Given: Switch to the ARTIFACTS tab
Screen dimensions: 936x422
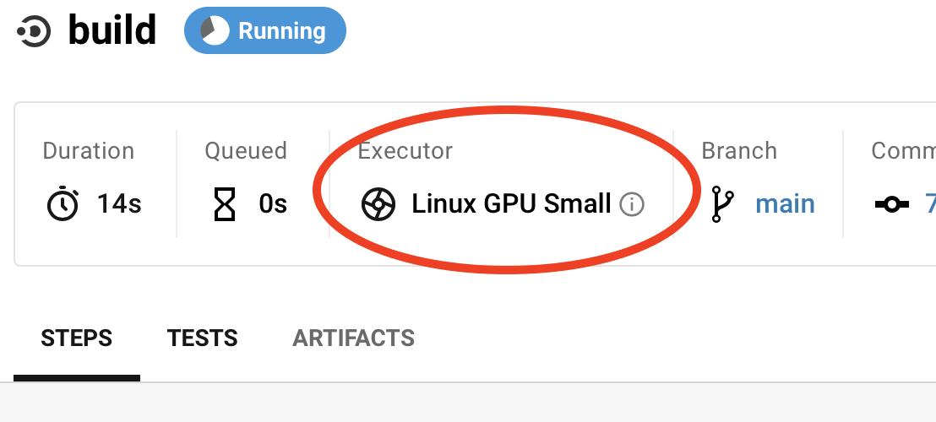Looking at the screenshot, I should [x=353, y=338].
